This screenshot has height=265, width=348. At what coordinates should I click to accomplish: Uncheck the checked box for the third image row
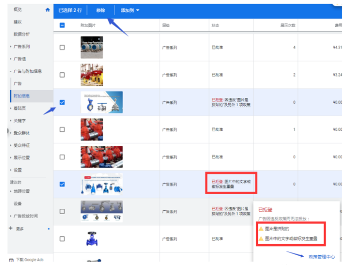coord(63,102)
